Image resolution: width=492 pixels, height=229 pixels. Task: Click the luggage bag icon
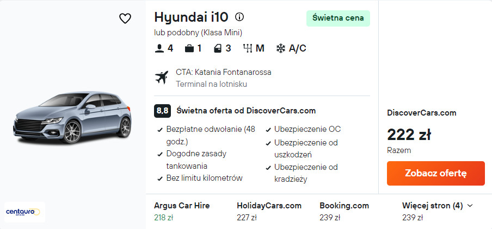click(x=189, y=48)
